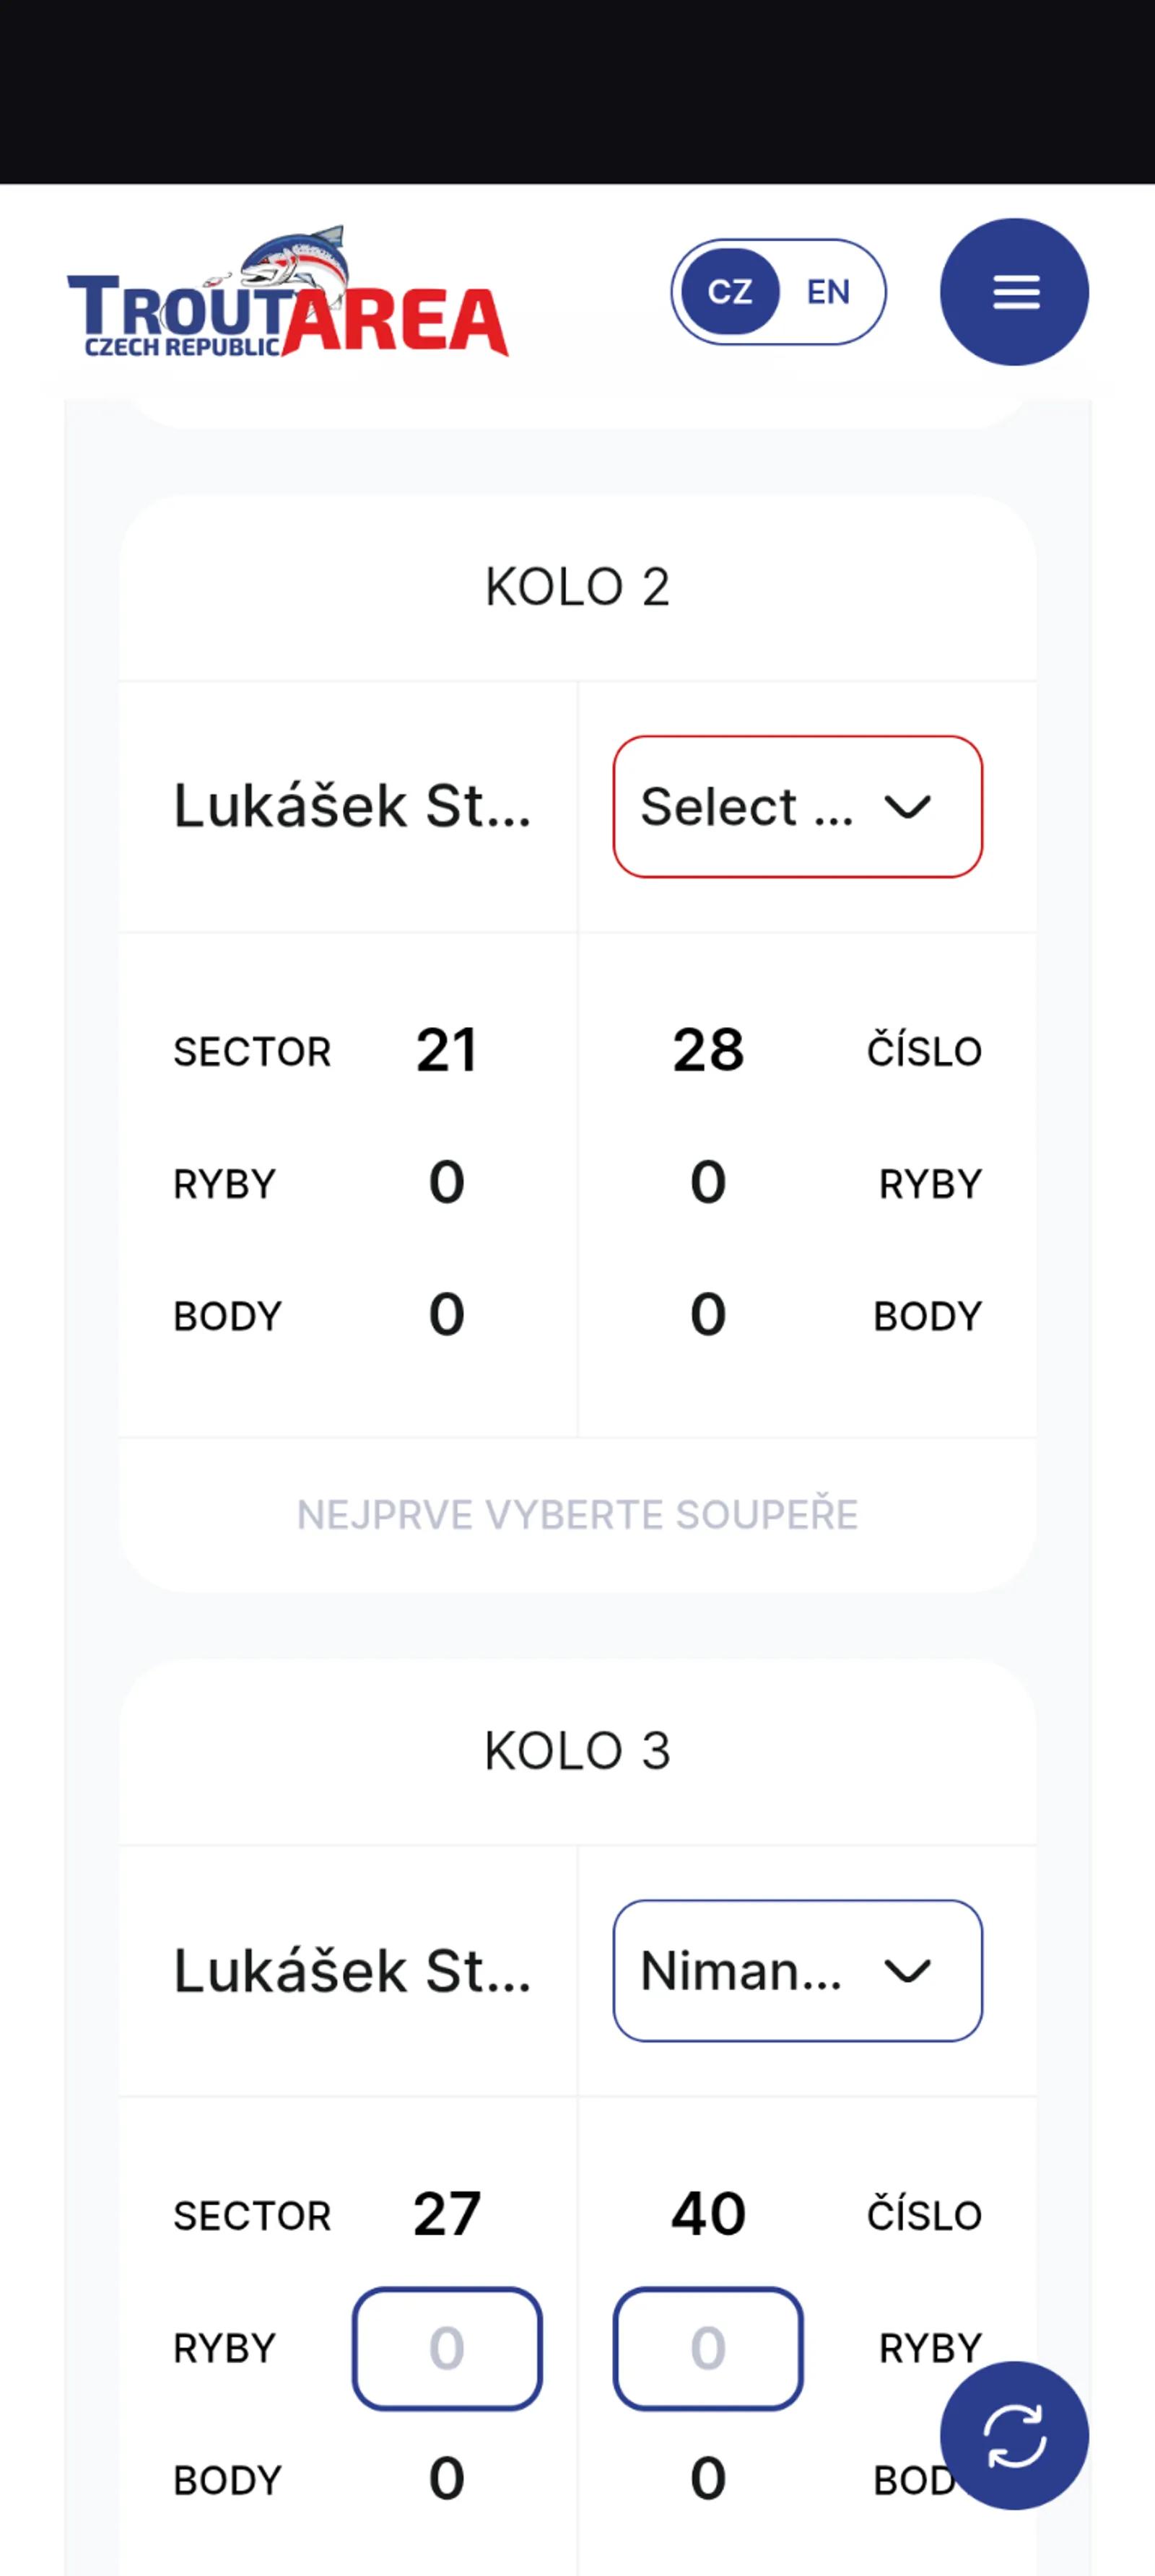Tap číslo value 40 in Kolo 3

click(x=708, y=2215)
